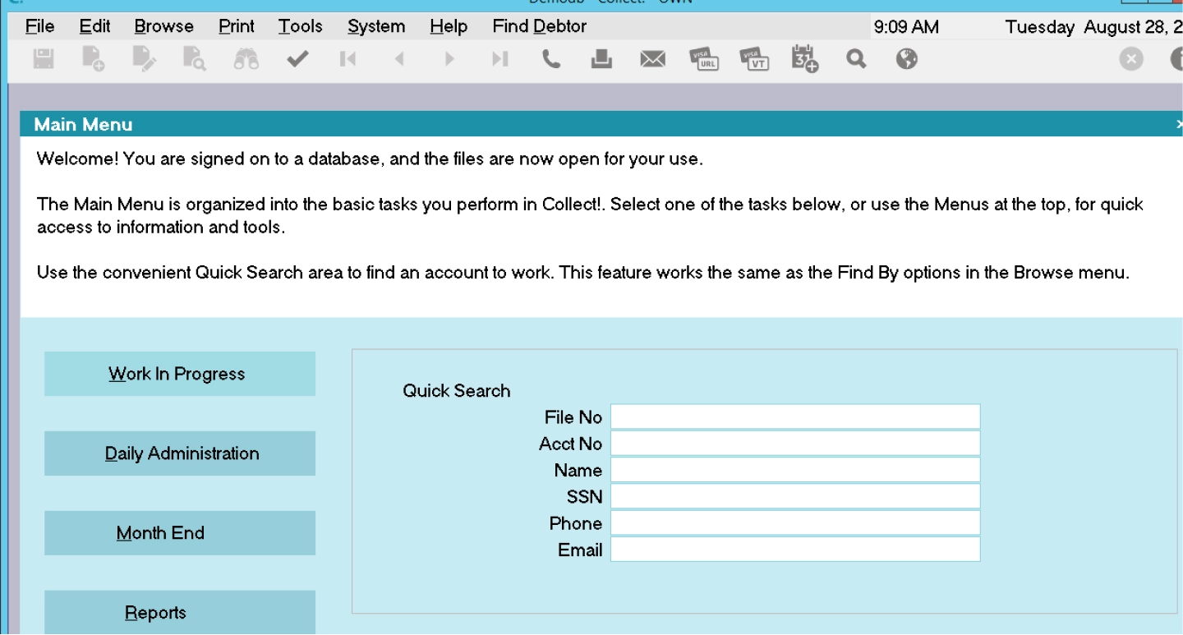This screenshot has width=1183, height=635.
Task: Click the phone dialer icon
Action: pos(550,58)
